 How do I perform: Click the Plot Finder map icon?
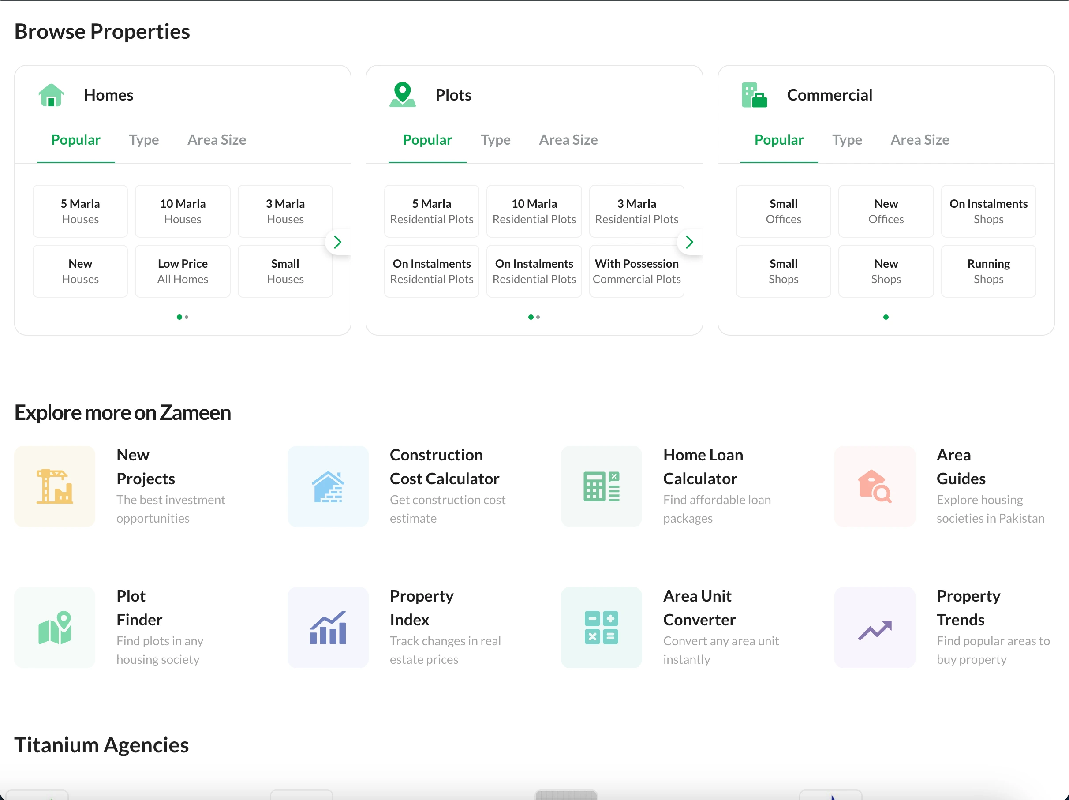coord(55,628)
